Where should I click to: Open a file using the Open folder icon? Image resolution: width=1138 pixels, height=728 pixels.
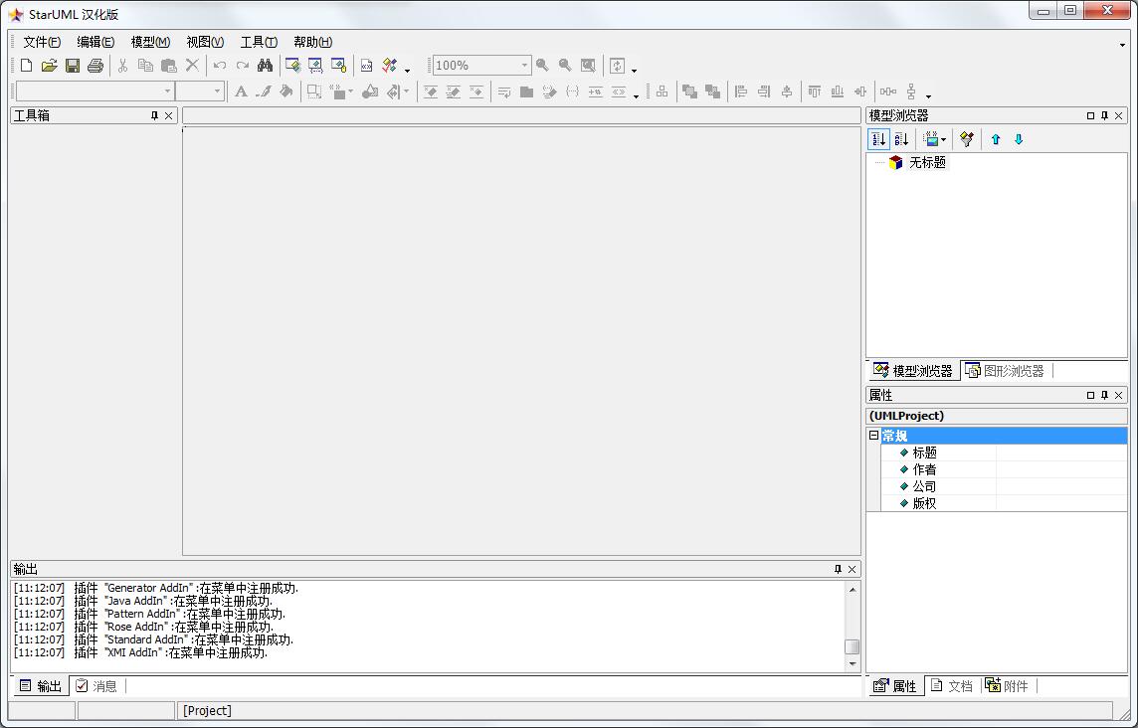tap(49, 65)
